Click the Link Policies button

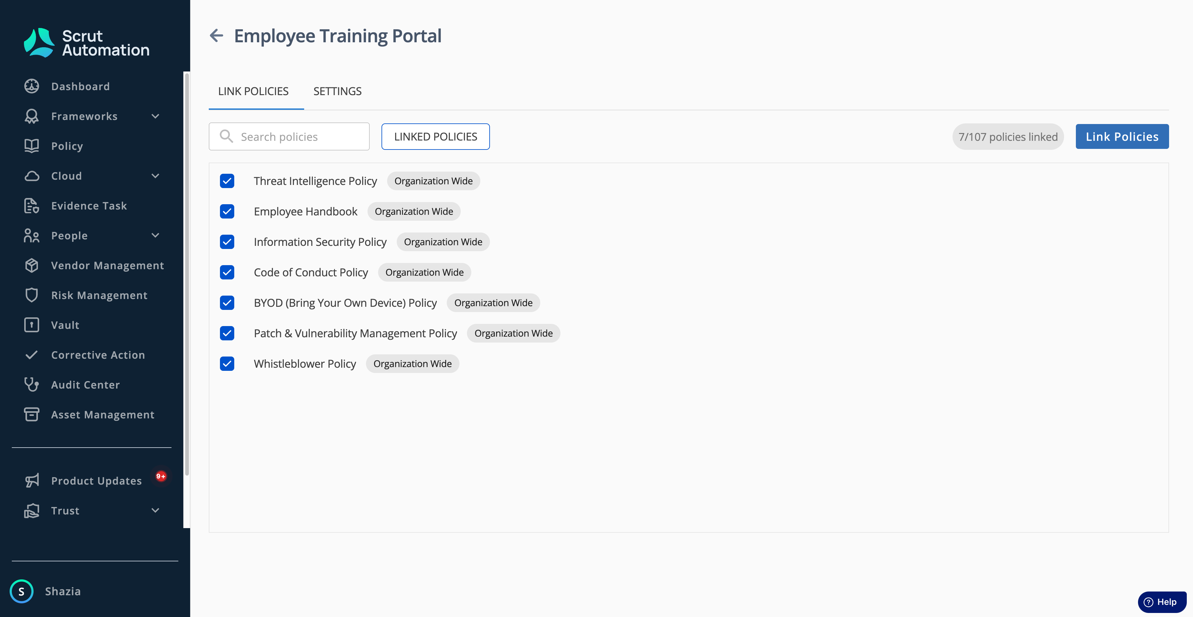click(x=1122, y=137)
